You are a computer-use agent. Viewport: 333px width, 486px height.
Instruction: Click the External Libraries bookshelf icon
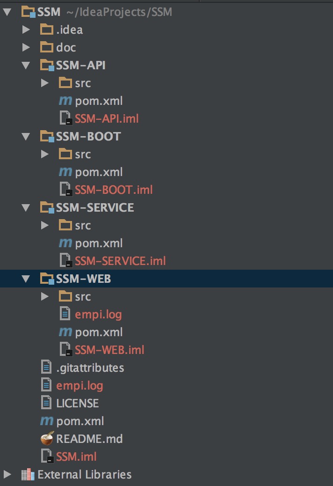[28, 474]
